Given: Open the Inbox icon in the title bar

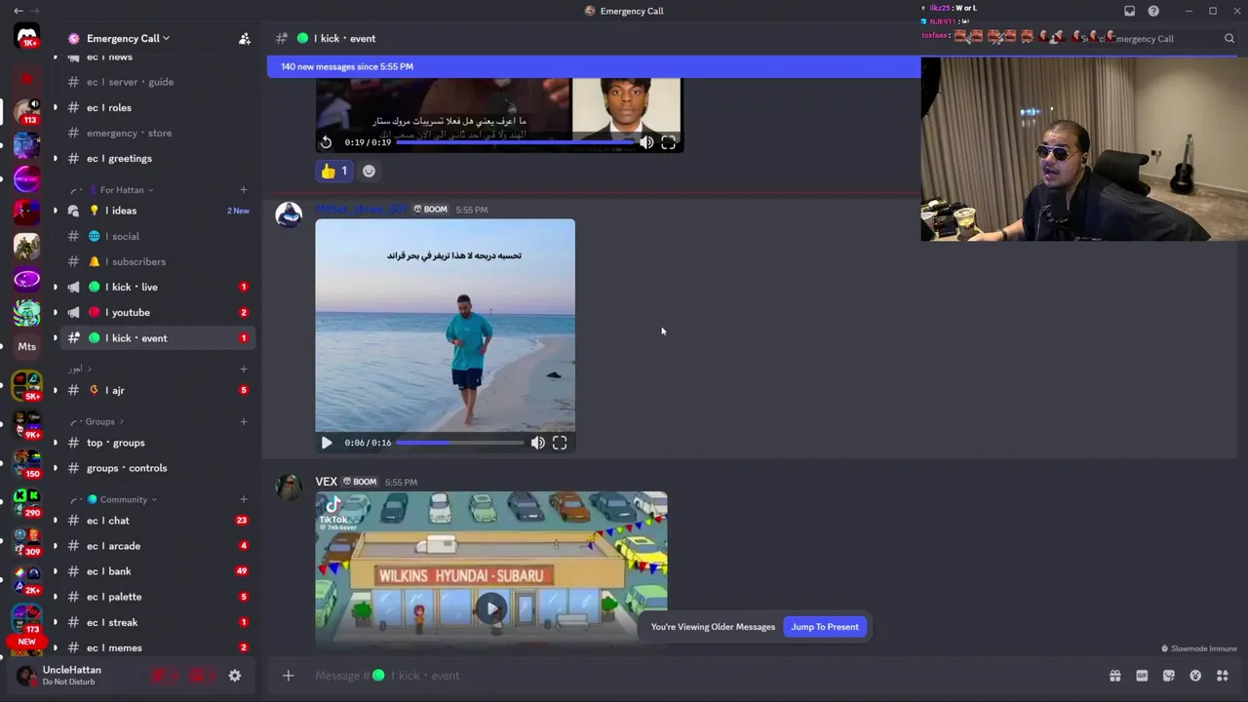Looking at the screenshot, I should (1129, 11).
